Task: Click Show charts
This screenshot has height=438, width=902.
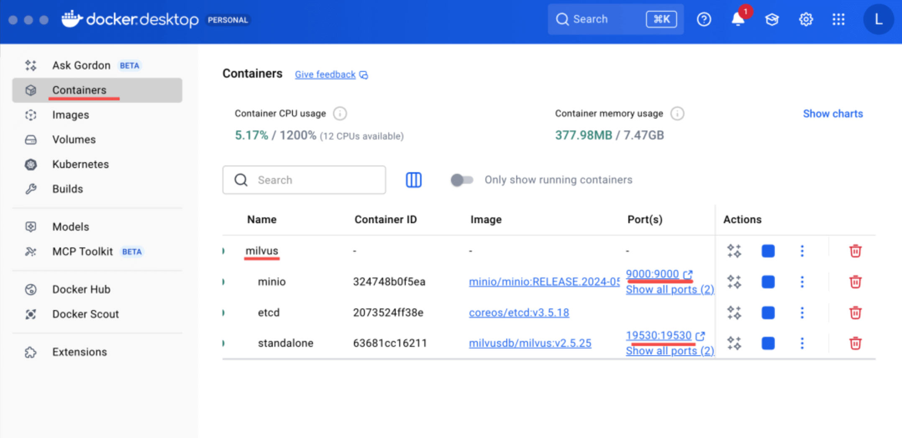Action: pyautogui.click(x=833, y=114)
